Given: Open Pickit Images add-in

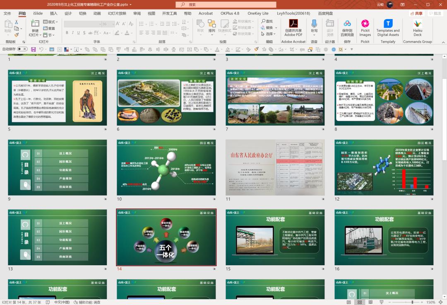Looking at the screenshot, I should pyautogui.click(x=365, y=24).
